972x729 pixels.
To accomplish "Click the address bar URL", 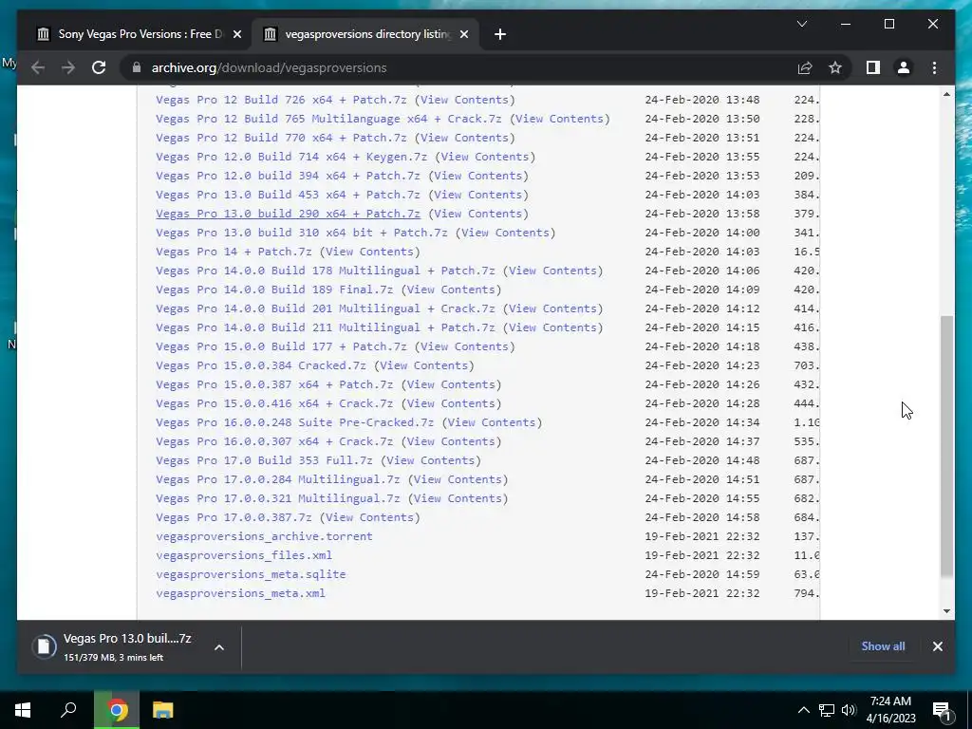I will pyautogui.click(x=269, y=67).
